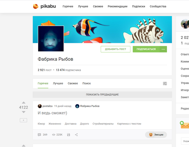Screen dimensions: 189x147
Task: Click the Подписаться button
Action: tap(146, 49)
